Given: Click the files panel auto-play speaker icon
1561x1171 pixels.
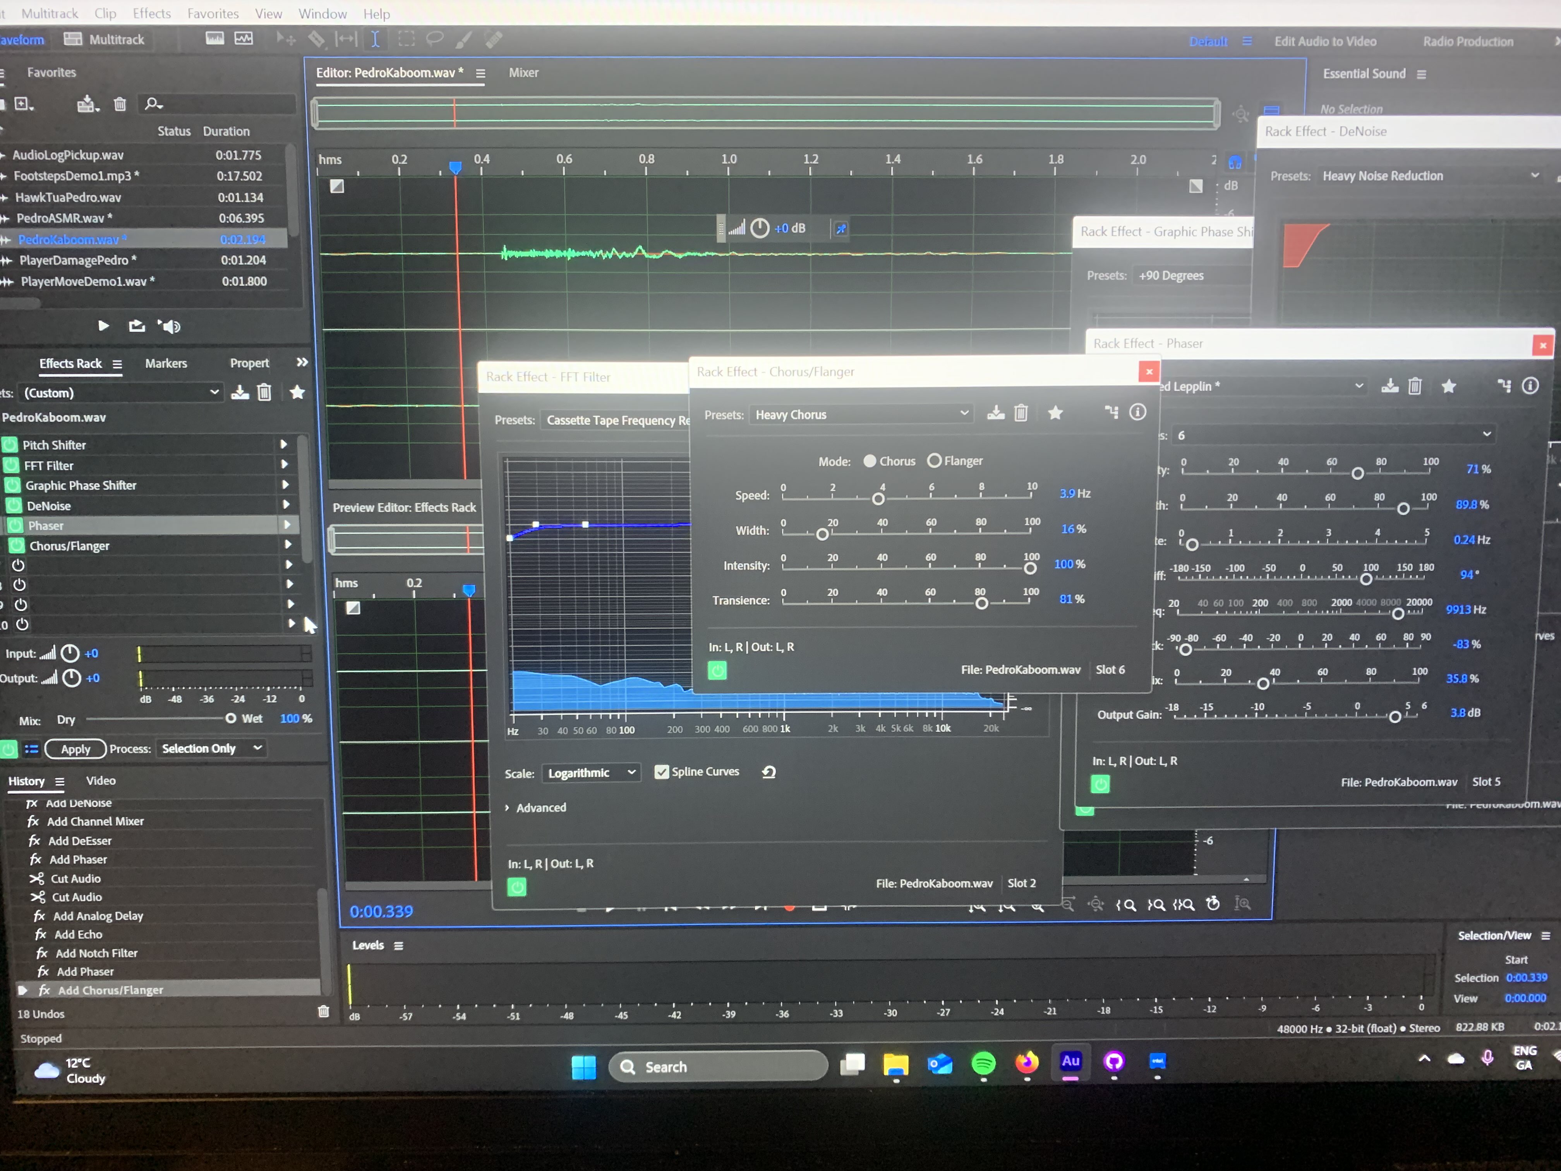Looking at the screenshot, I should 169,326.
